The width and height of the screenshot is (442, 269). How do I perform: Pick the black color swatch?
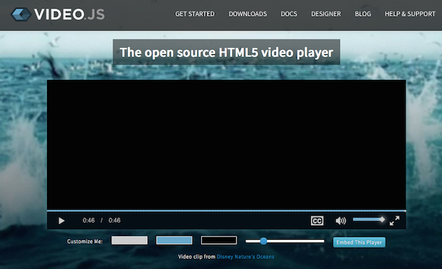click(x=219, y=240)
